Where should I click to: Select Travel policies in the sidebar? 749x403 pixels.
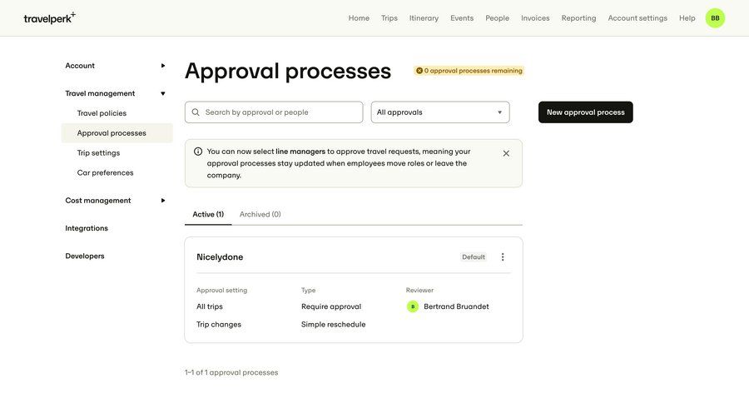tap(102, 113)
